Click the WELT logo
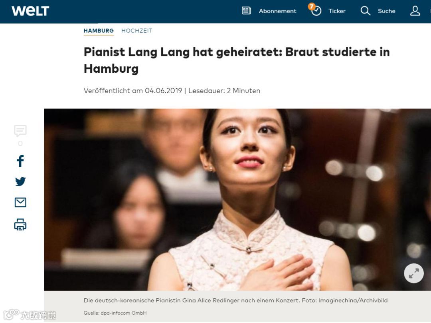 (30, 11)
